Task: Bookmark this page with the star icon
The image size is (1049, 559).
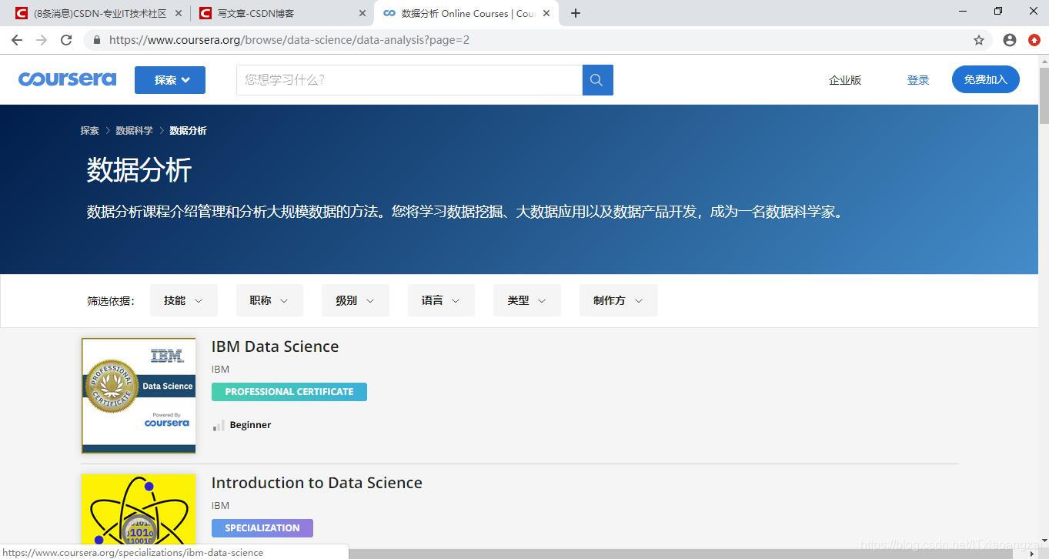Action: point(979,40)
